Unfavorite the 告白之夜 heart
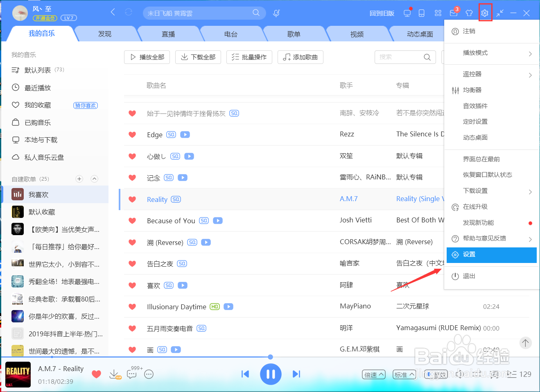This screenshot has height=392, width=540. [132, 263]
